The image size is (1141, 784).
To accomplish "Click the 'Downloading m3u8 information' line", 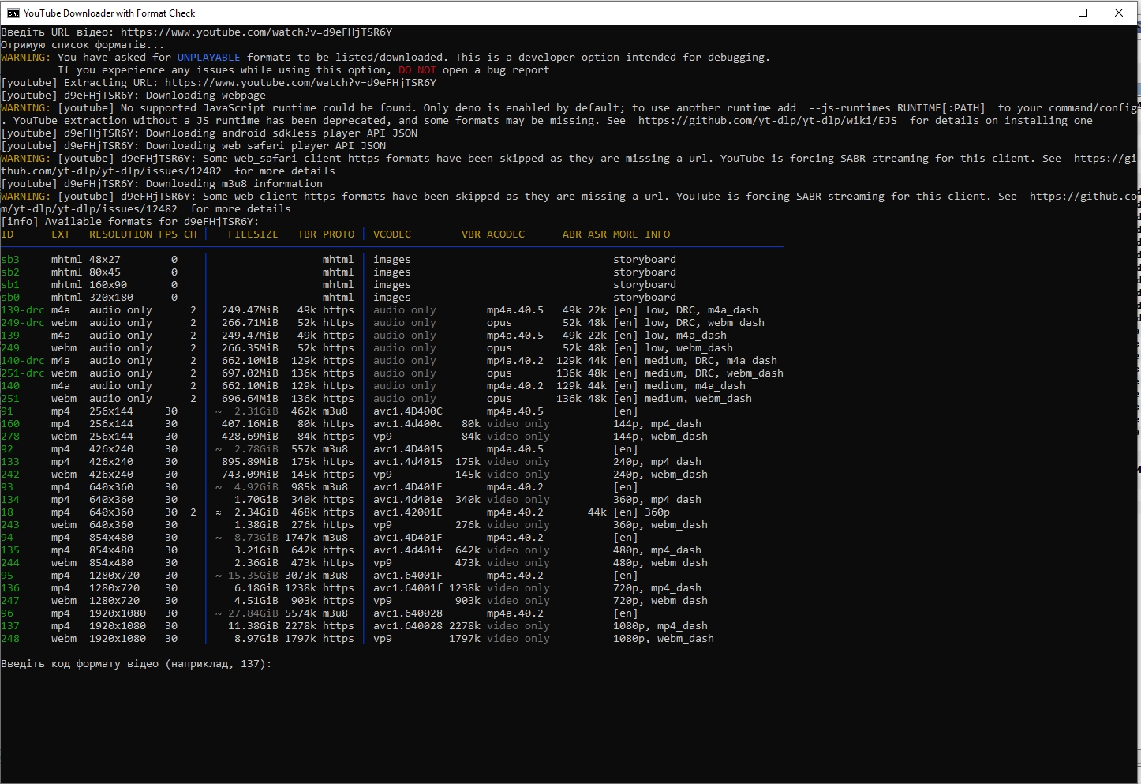I will point(162,184).
